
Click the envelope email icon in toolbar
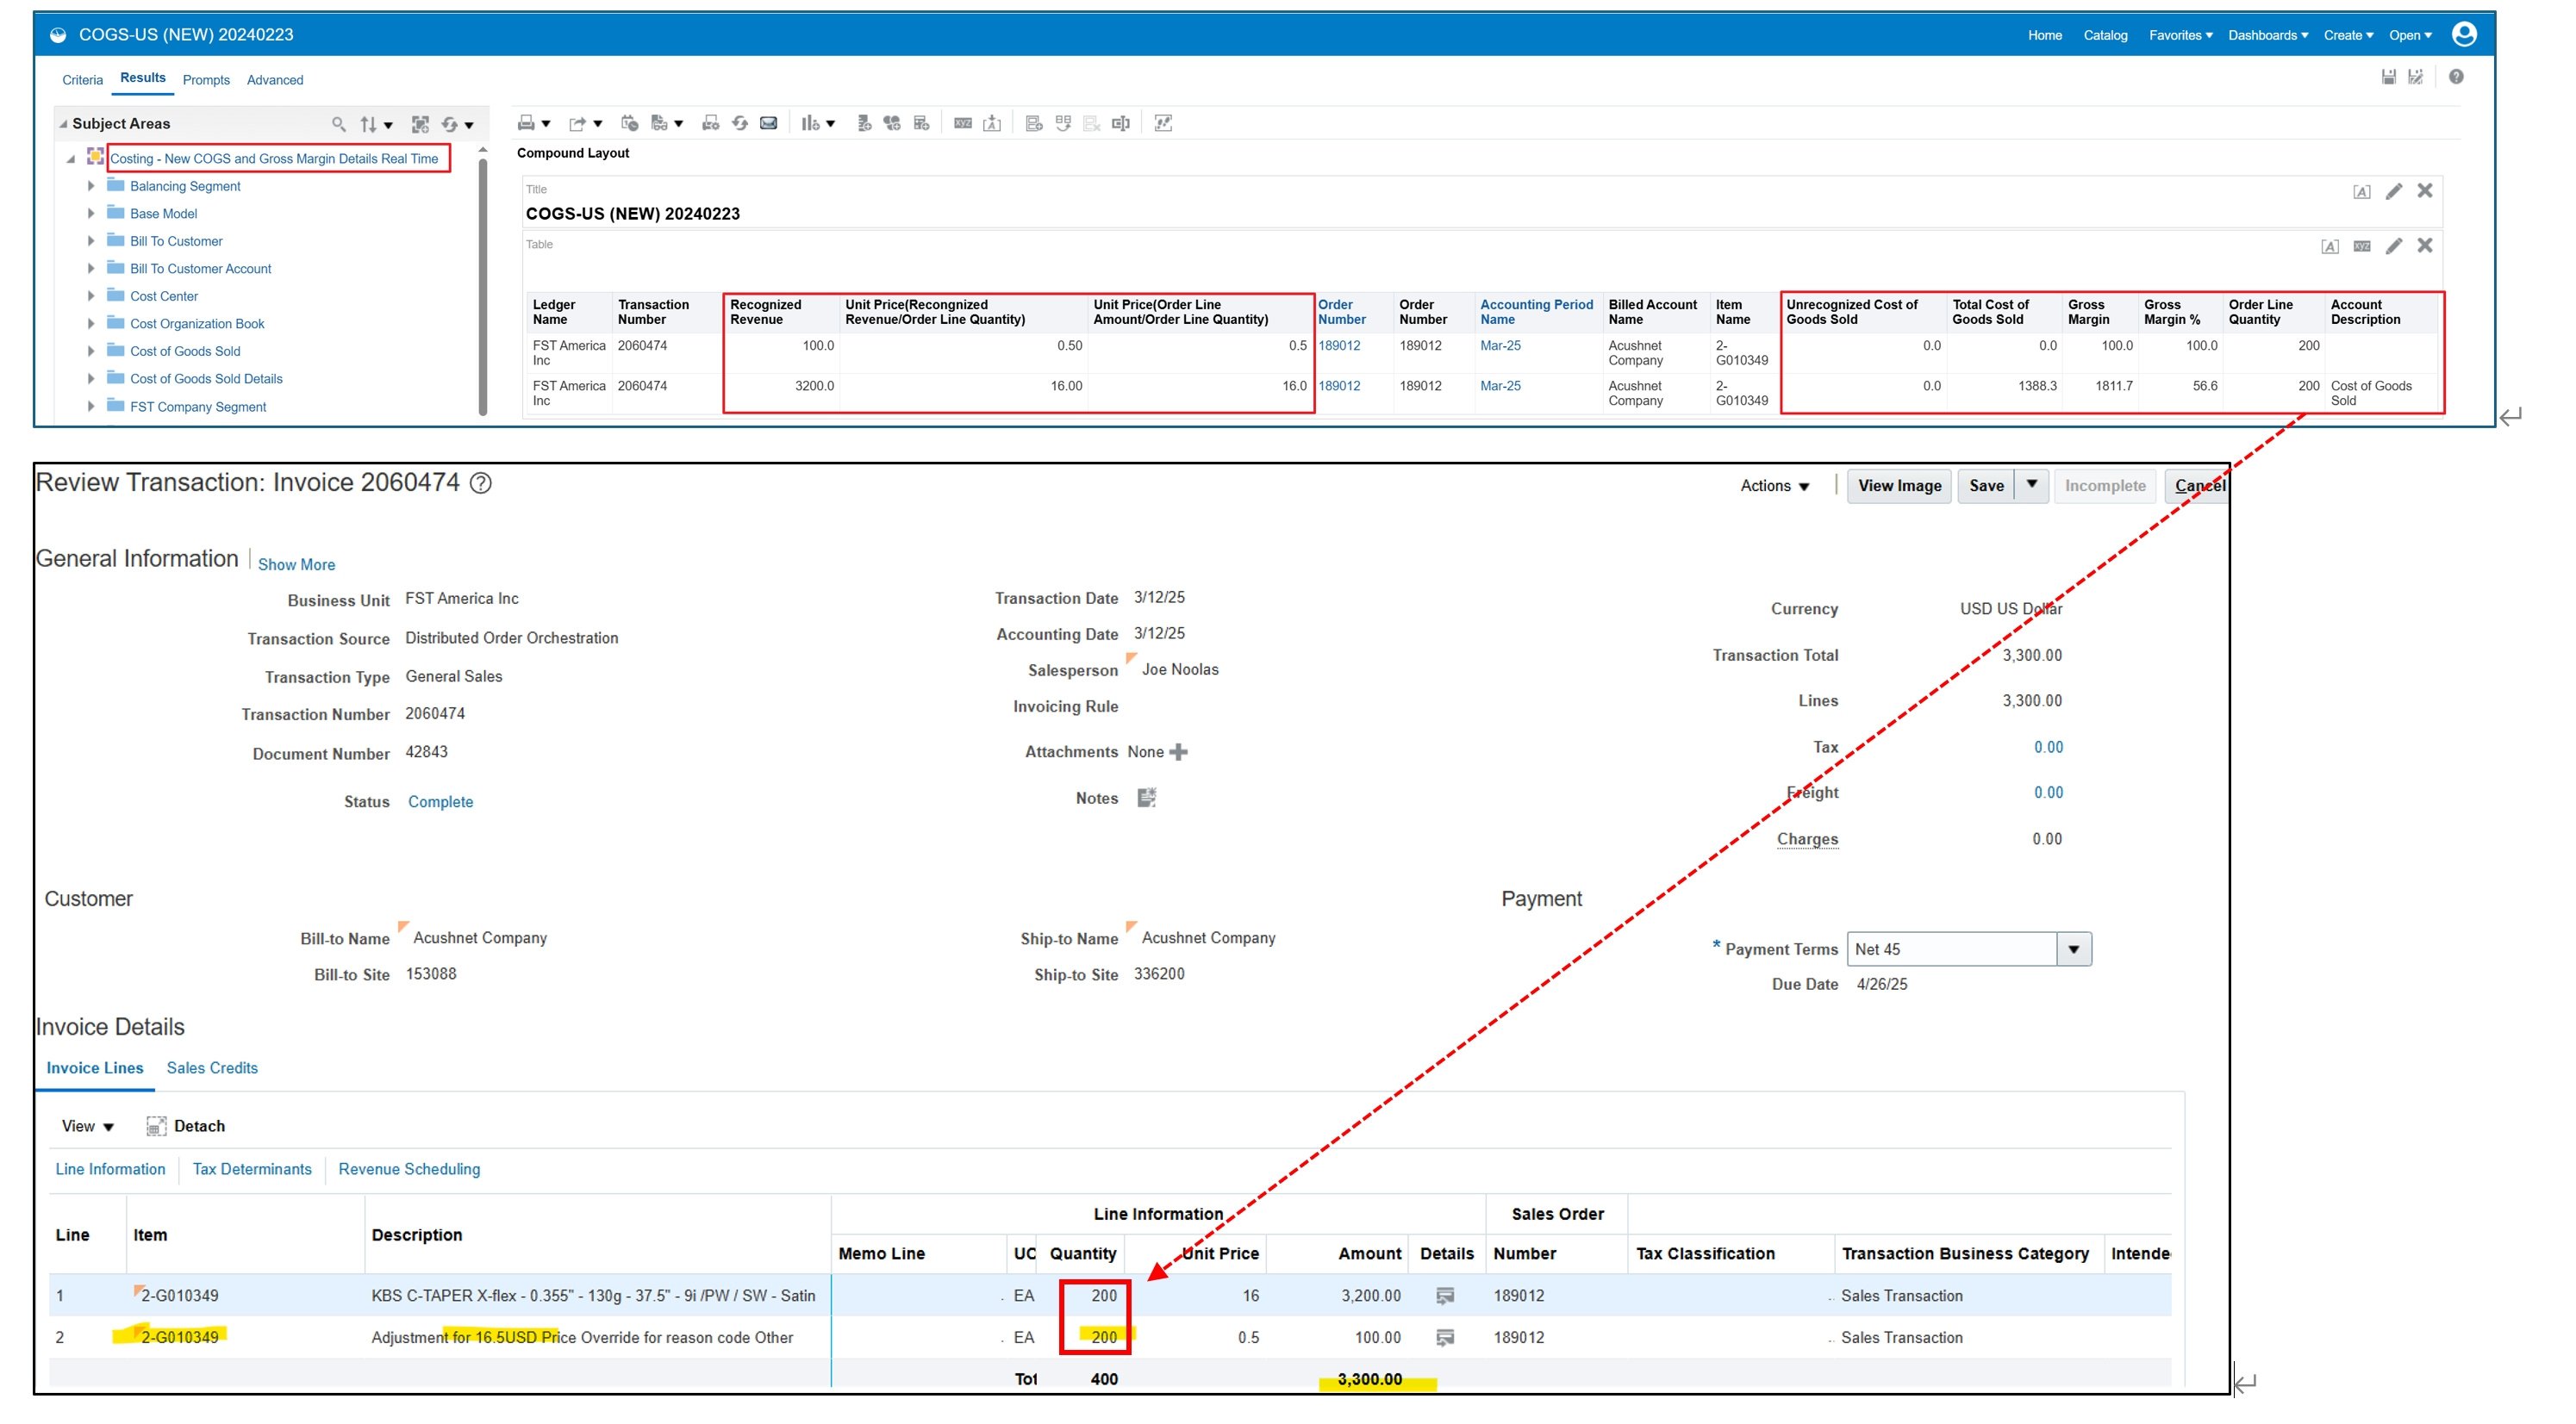coord(768,123)
